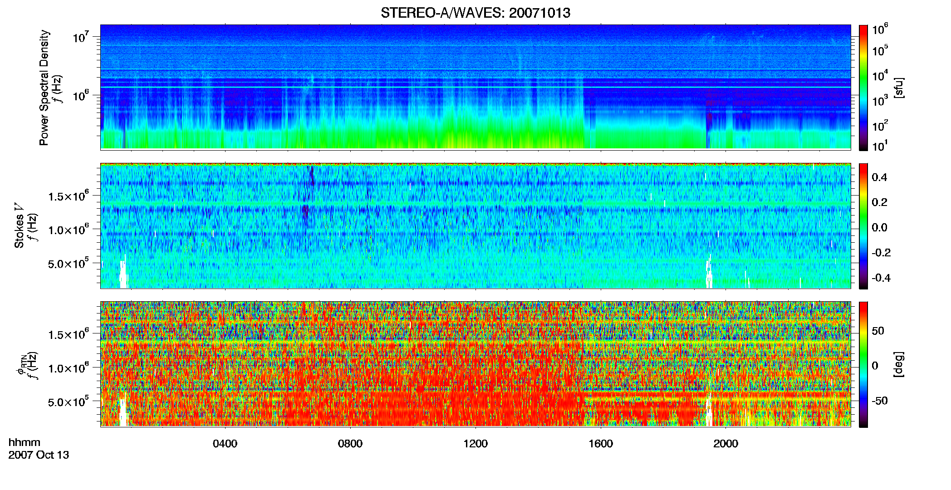
Task: Click the hhmm time format label
Action: [x=25, y=443]
